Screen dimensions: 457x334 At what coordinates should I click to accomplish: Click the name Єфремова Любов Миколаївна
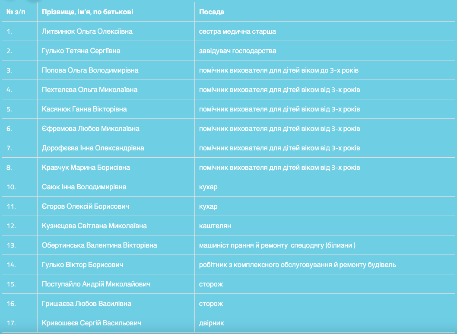pos(90,128)
